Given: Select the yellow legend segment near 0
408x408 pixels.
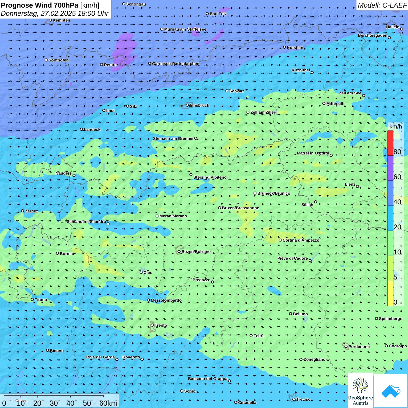Looking at the screenshot, I should (x=390, y=293).
